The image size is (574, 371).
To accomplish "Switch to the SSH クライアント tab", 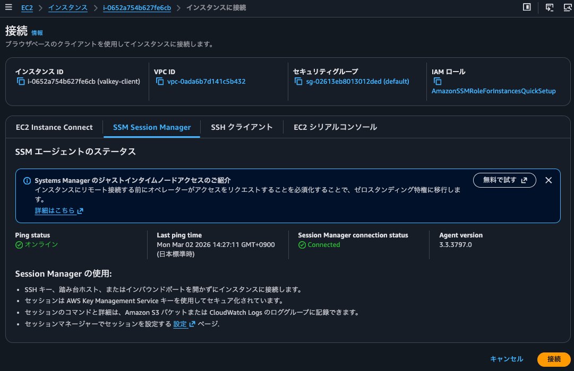I will point(242,127).
